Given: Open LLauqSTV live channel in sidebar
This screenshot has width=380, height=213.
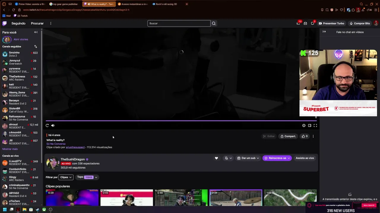Looking at the screenshot, I should tap(20, 163).
